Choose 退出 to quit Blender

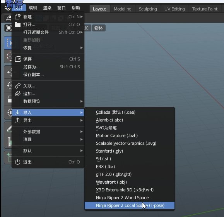[48, 162]
